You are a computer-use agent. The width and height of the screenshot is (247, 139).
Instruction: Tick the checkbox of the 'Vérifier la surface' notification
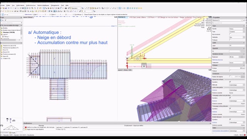coord(24,127)
